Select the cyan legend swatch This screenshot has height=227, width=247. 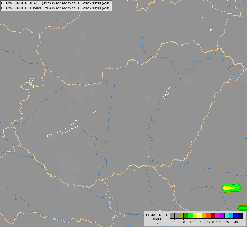pos(227,216)
